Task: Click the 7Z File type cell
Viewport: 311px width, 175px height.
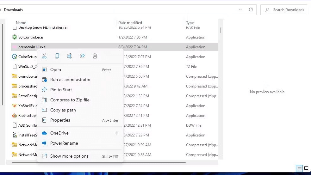Action: pyautogui.click(x=191, y=67)
